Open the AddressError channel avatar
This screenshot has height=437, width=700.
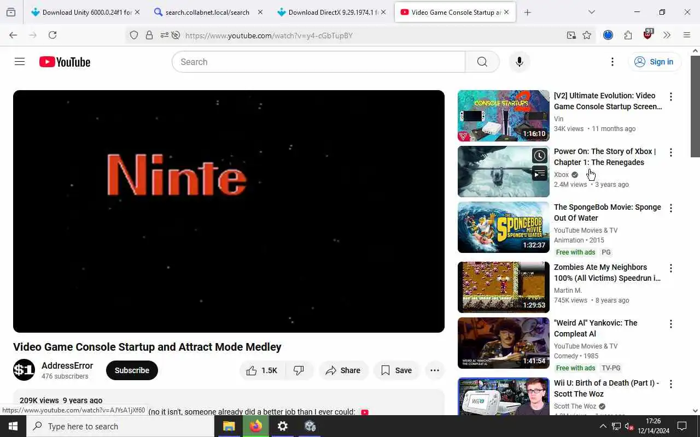(24, 370)
